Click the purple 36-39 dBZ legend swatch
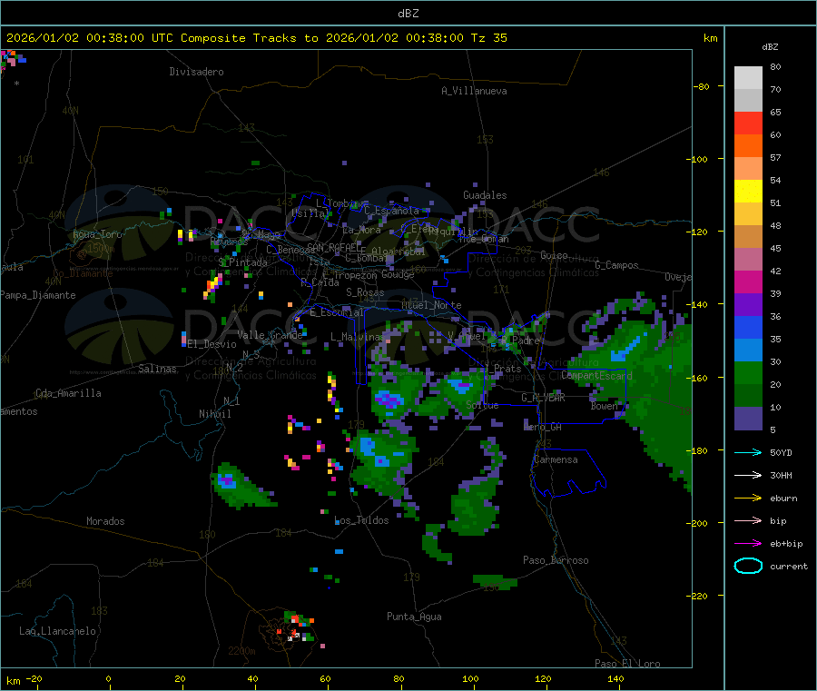Viewport: 817px width, 691px height. pyautogui.click(x=748, y=305)
